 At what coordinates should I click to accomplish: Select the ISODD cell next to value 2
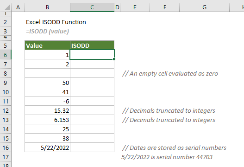pos(92,64)
